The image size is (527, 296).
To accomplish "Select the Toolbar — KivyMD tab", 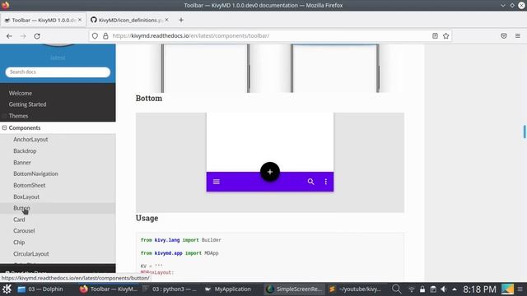I will (x=43, y=20).
